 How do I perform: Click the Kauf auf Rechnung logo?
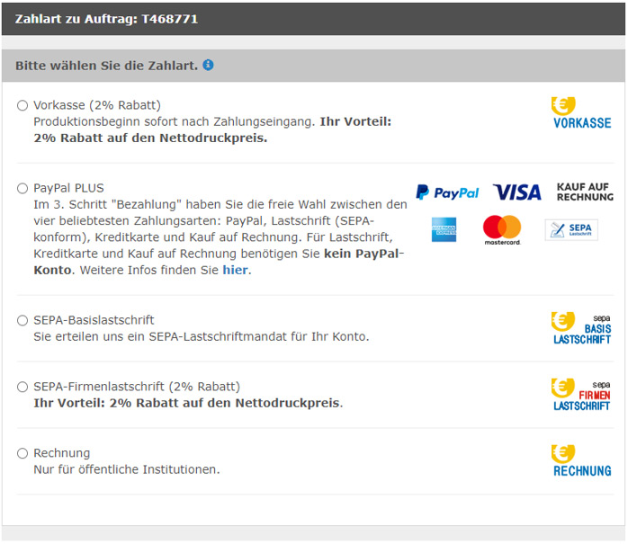(x=585, y=192)
